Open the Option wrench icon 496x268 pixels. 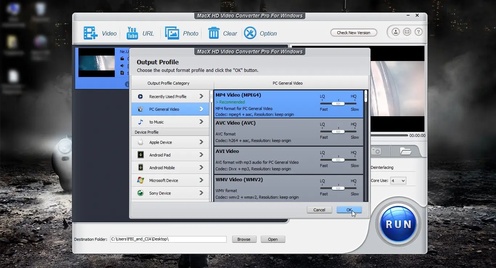250,33
